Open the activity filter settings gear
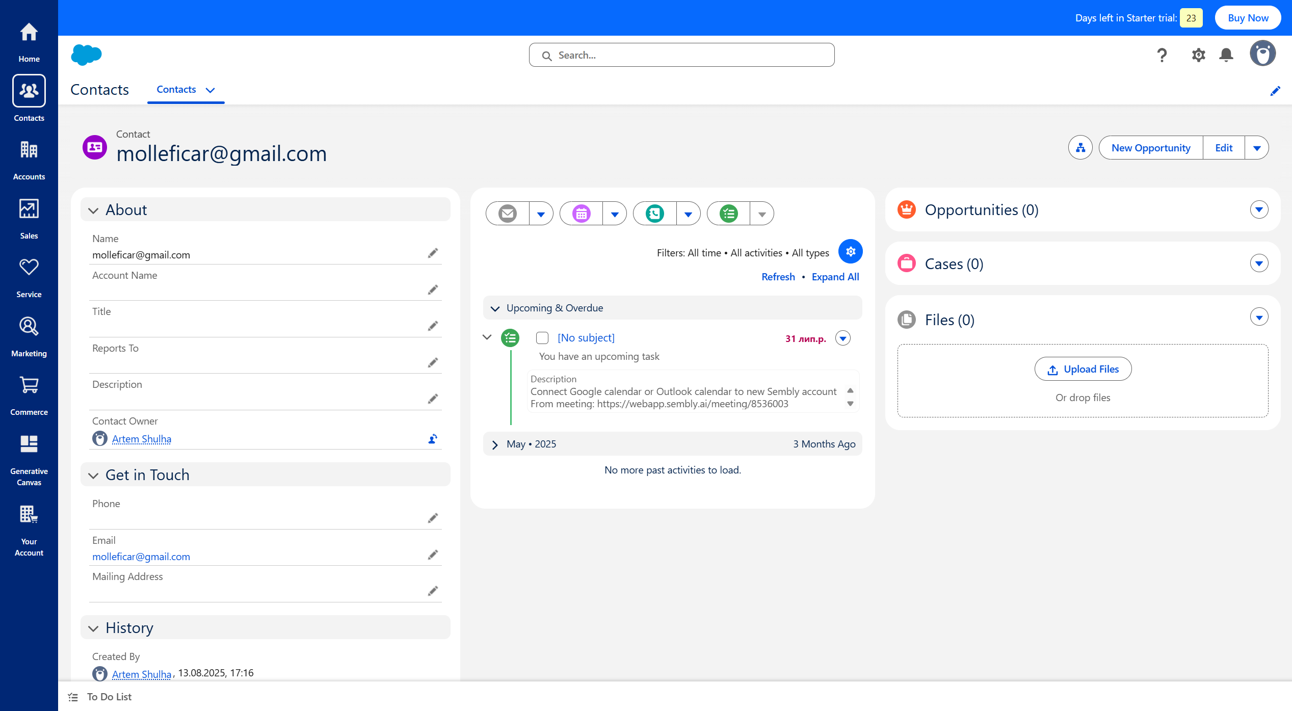This screenshot has height=711, width=1292. click(x=850, y=252)
